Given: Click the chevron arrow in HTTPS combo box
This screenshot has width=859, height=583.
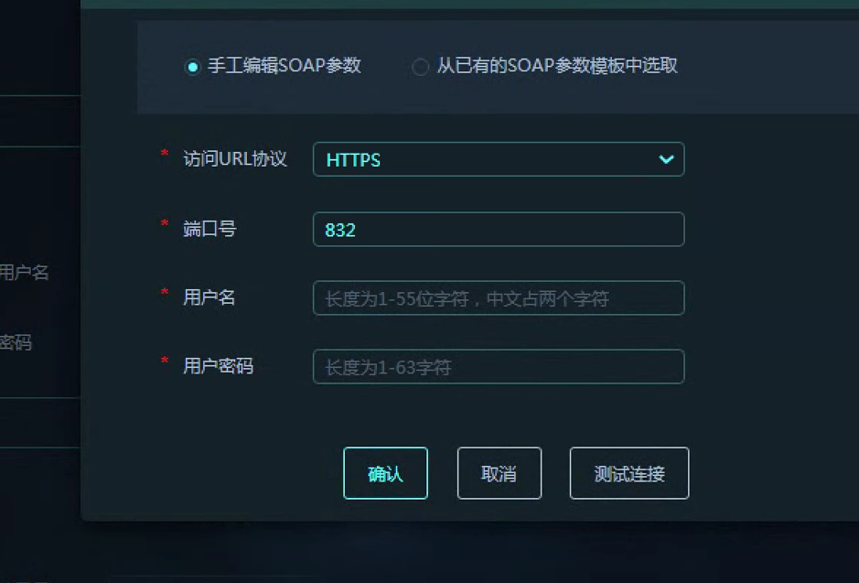Looking at the screenshot, I should 666,159.
